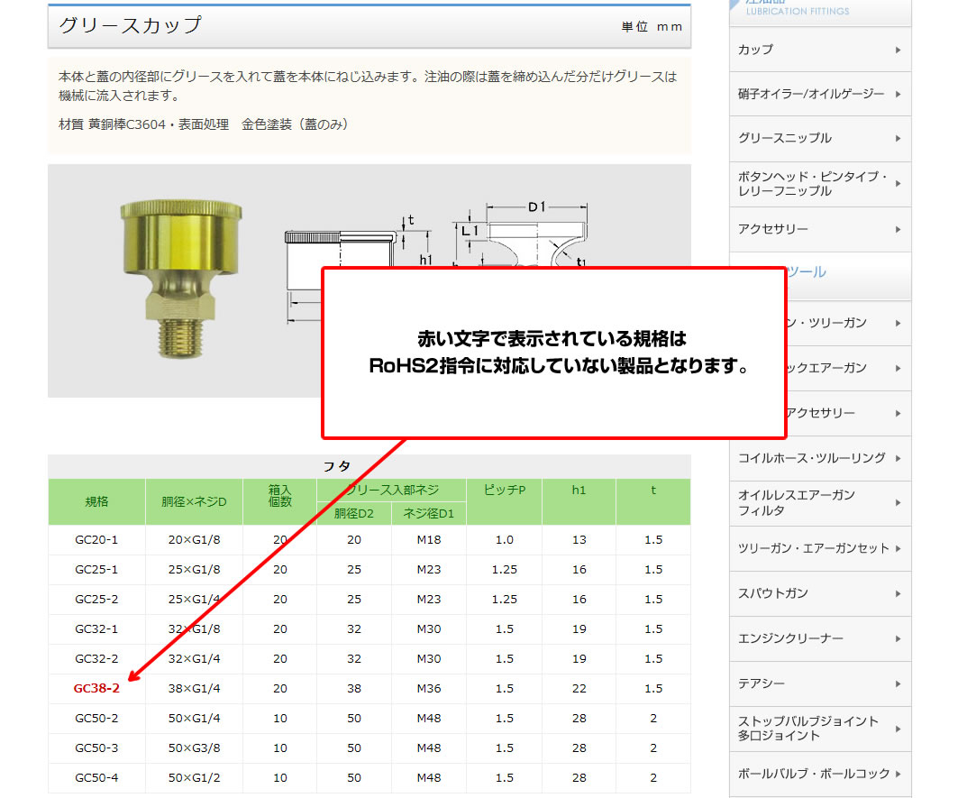Click the 50×G3/8 size cell
The height and width of the screenshot is (798, 967).
tap(195, 748)
